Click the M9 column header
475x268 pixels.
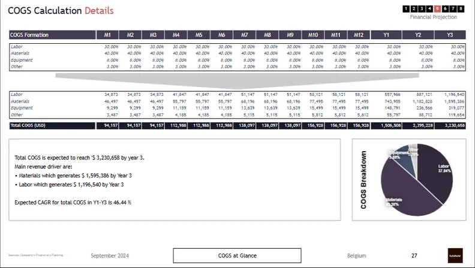(290, 35)
